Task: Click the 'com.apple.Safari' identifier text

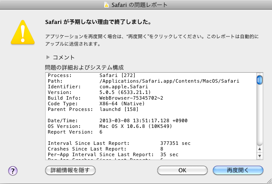Action: 124,87
